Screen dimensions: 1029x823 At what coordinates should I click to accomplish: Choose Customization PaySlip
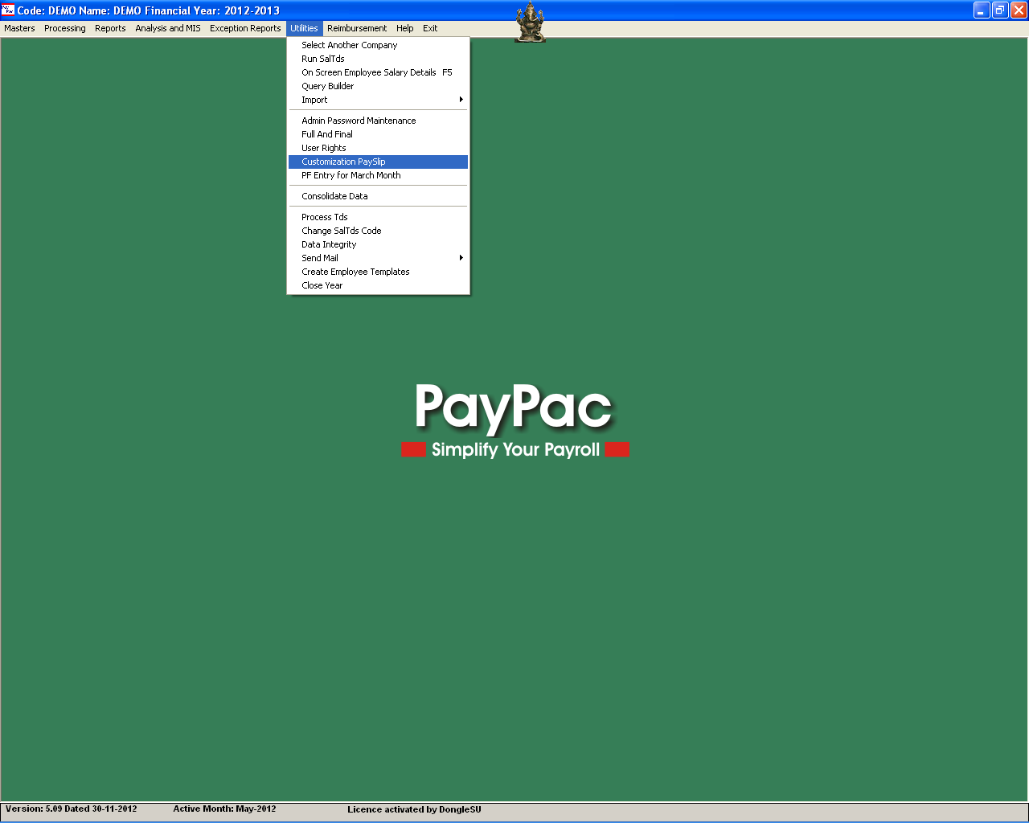point(378,162)
